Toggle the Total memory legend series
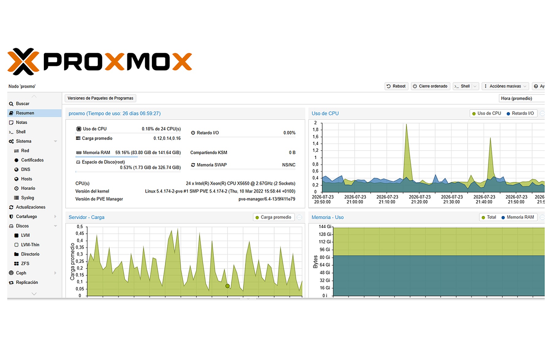 (489, 217)
